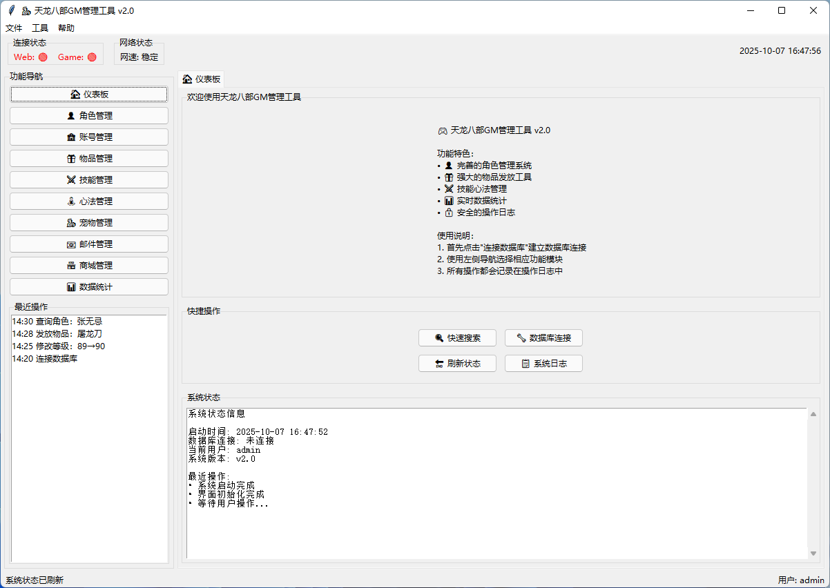Go to the 心法管理 section

(x=89, y=202)
